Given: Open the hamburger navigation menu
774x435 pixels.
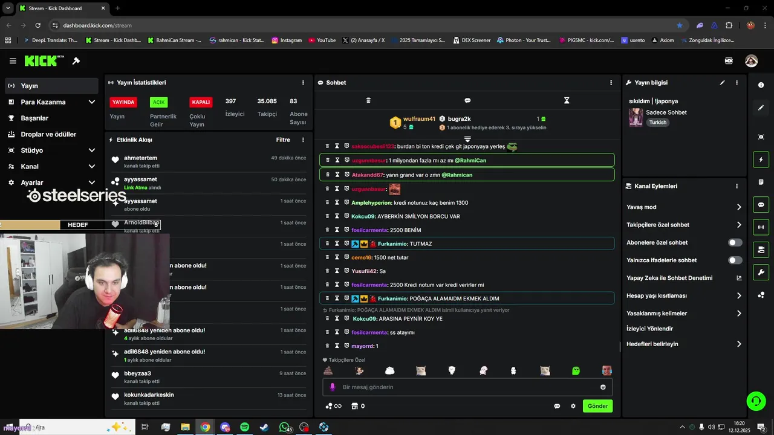Looking at the screenshot, I should (x=13, y=61).
